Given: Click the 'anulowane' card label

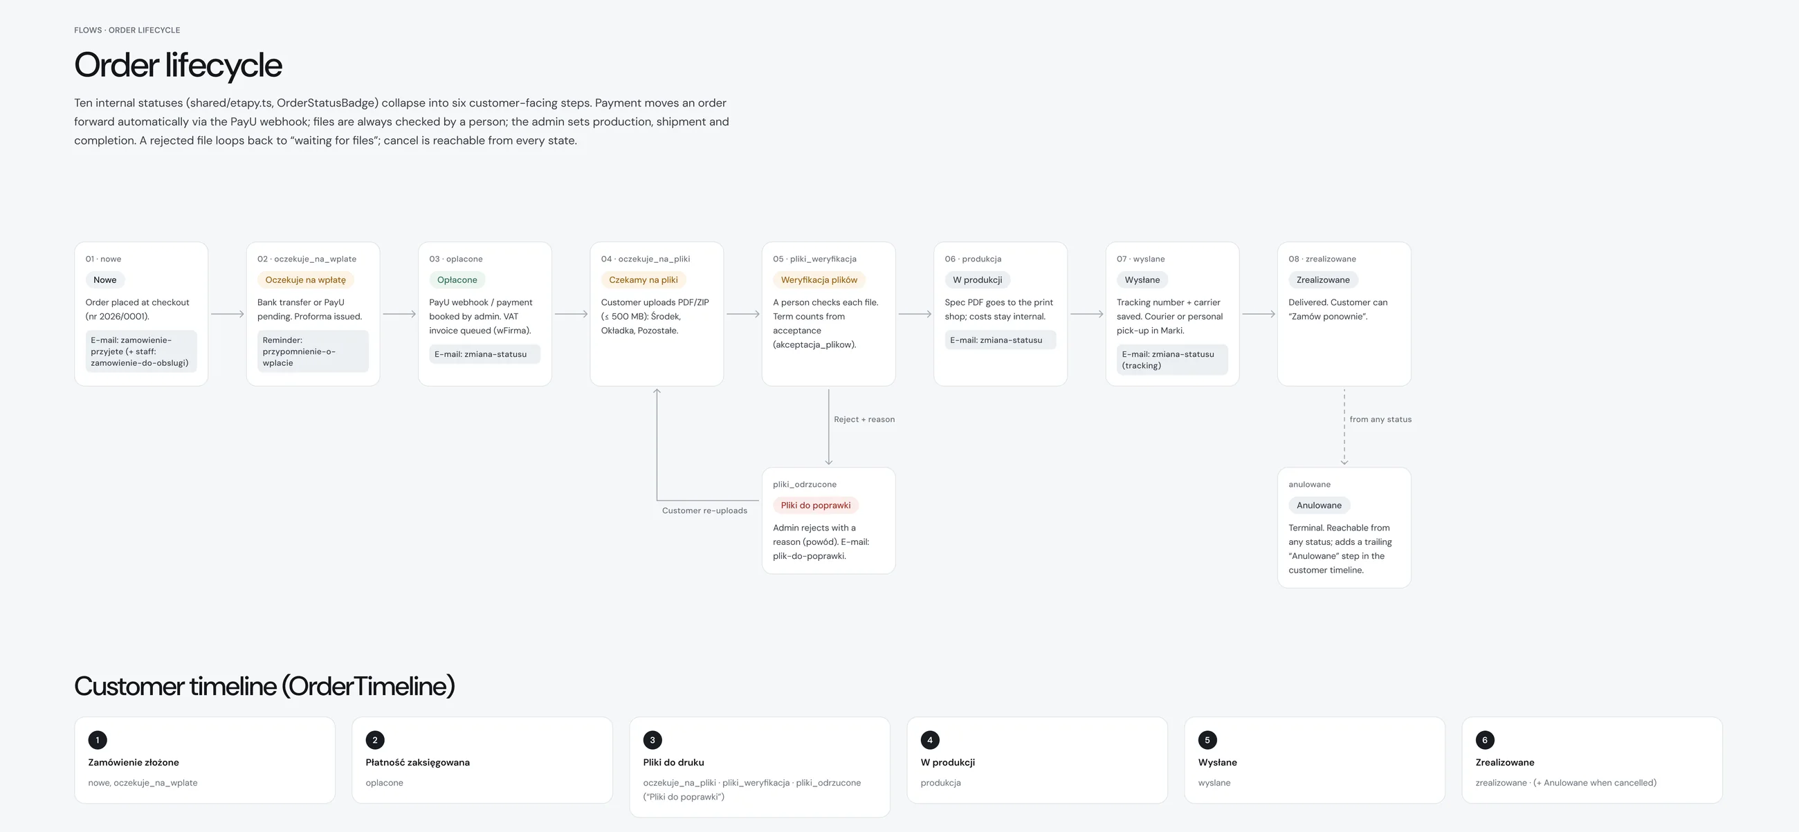Looking at the screenshot, I should [x=1309, y=484].
